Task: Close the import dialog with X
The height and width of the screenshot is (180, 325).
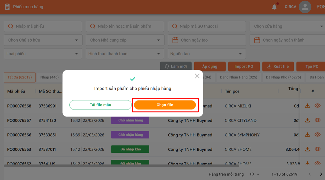Action: pyautogui.click(x=197, y=76)
